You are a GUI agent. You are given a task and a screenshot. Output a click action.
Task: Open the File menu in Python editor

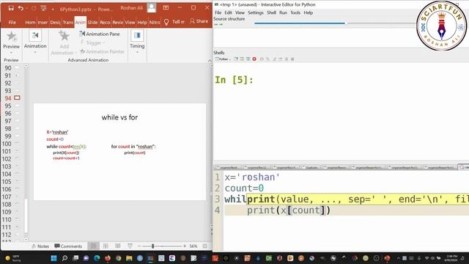coord(218,12)
